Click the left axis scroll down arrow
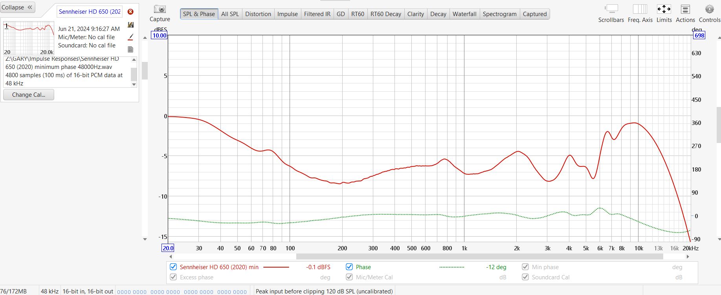The height and width of the screenshot is (295, 721). pyautogui.click(x=145, y=239)
